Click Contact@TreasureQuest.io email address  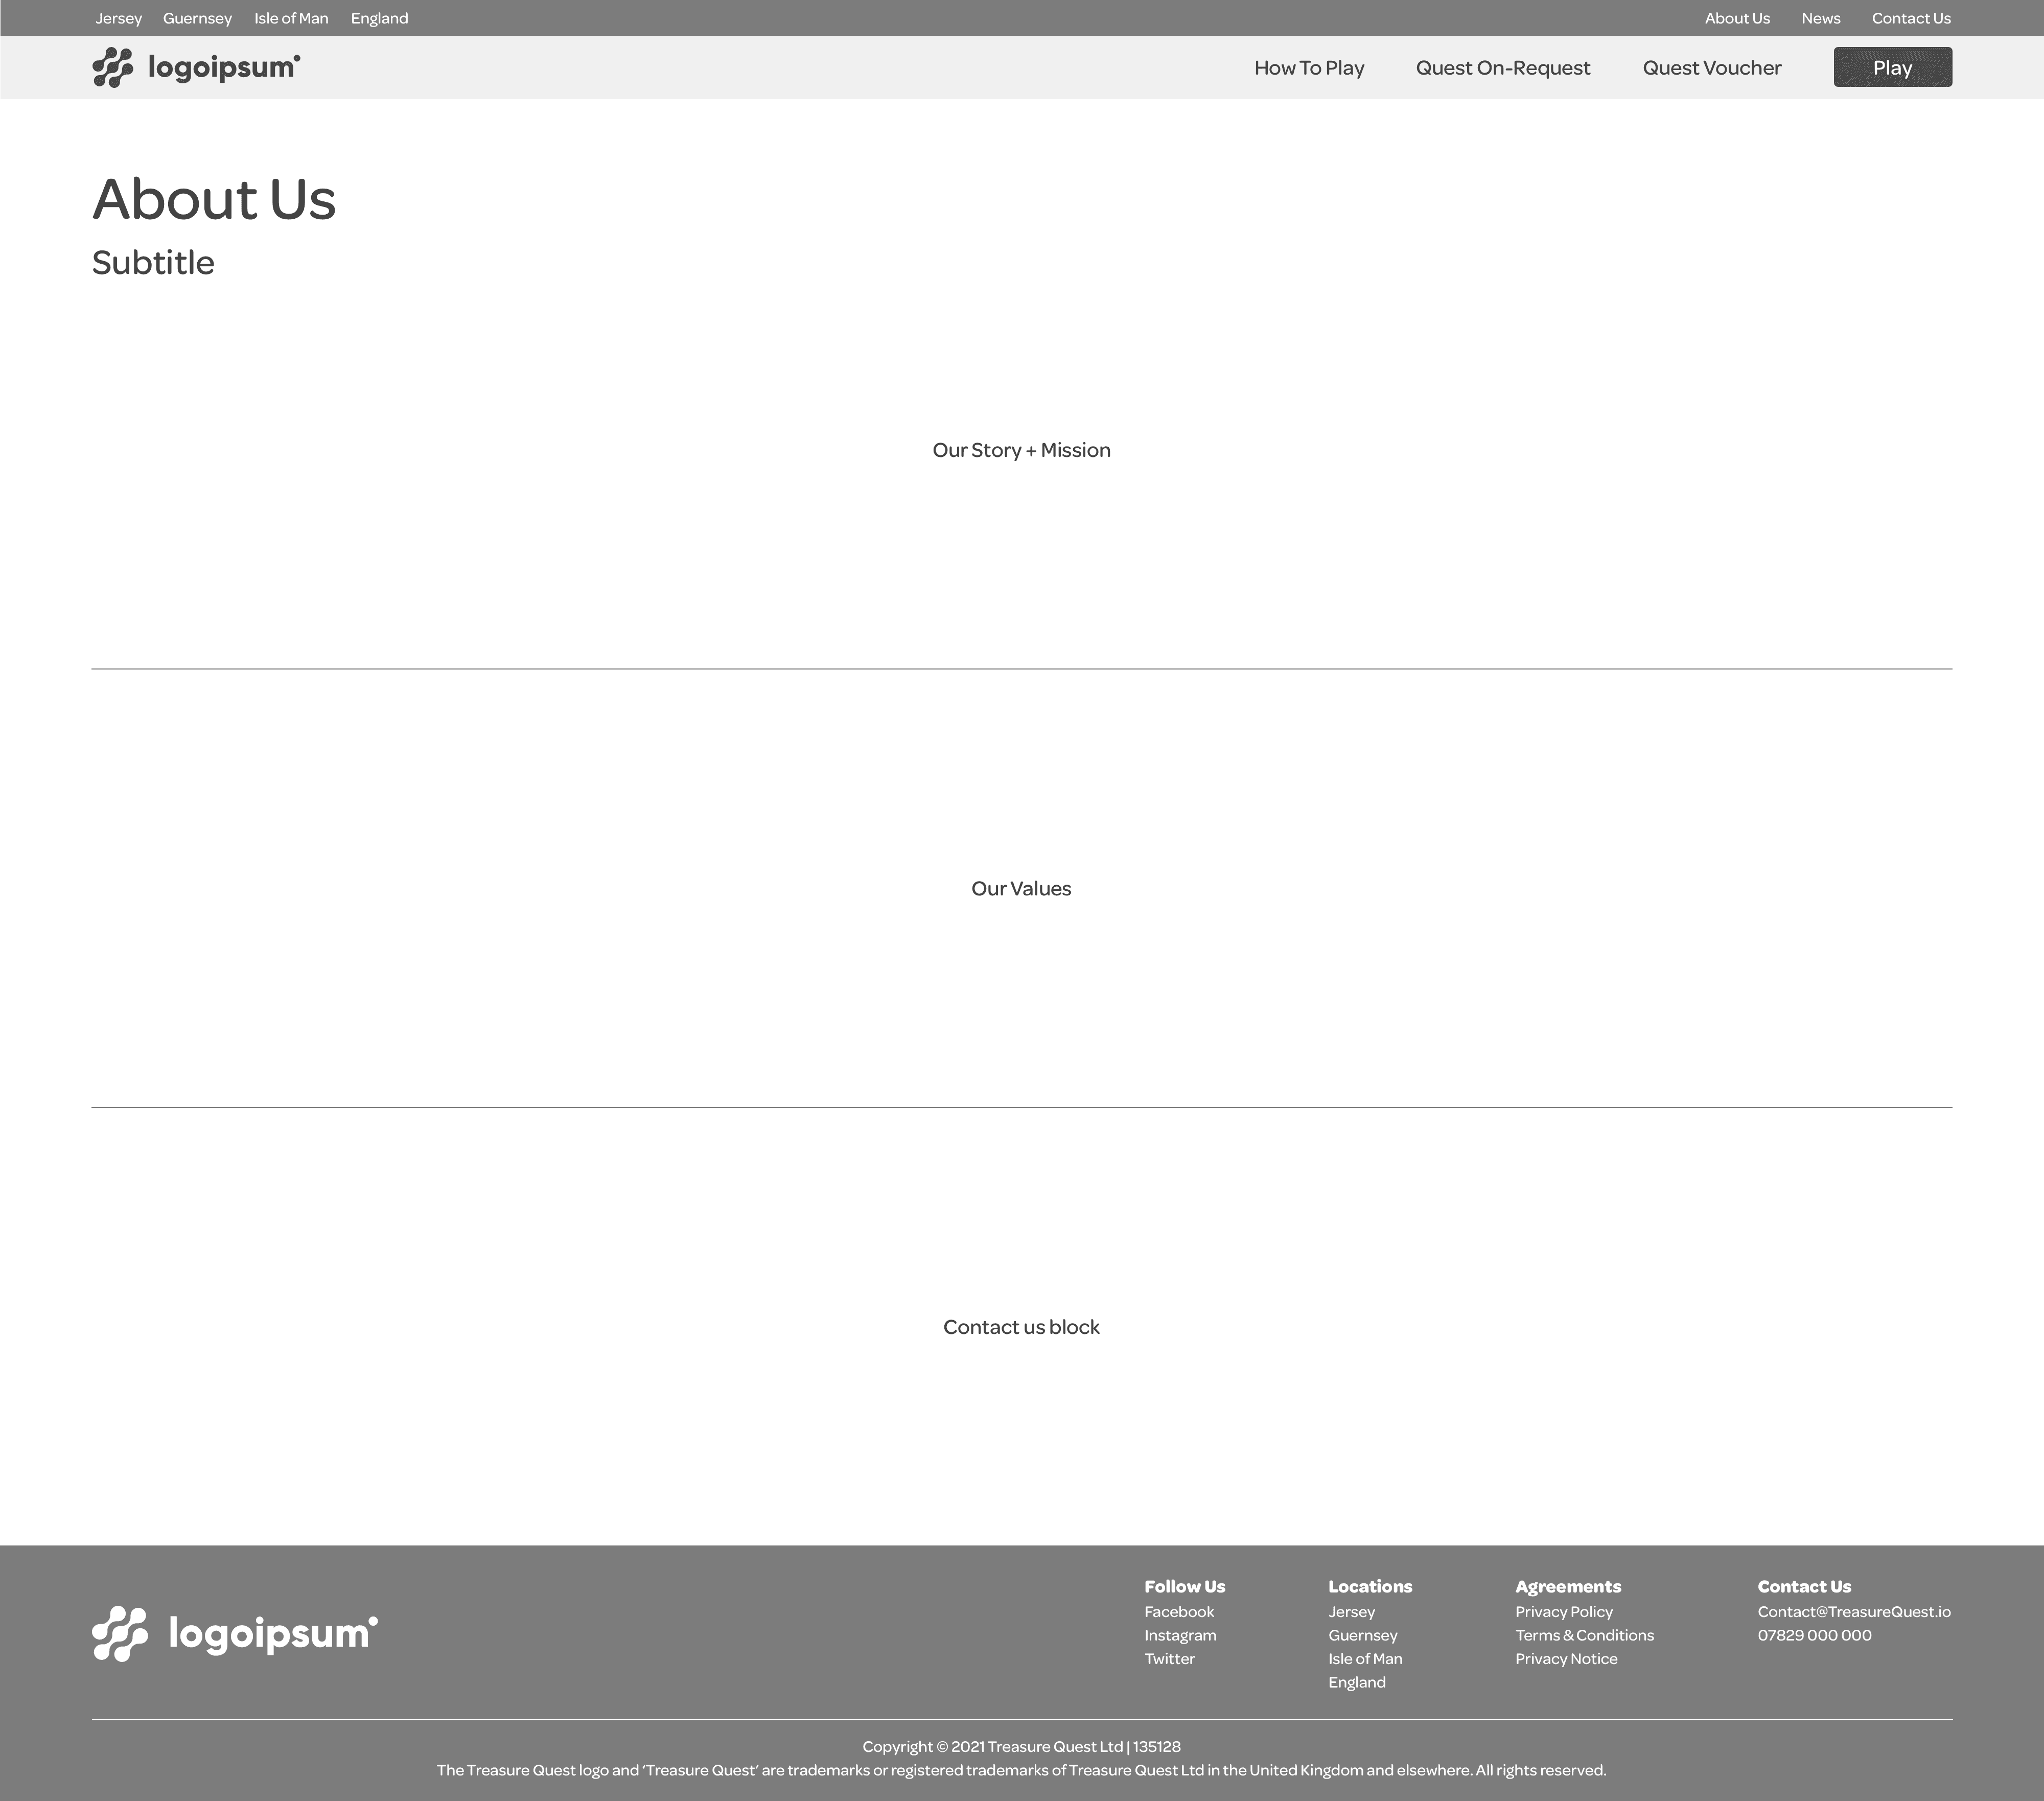(1853, 1611)
